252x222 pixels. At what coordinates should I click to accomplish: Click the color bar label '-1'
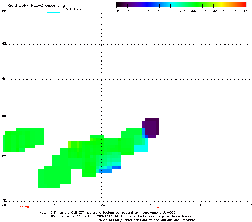169,11
